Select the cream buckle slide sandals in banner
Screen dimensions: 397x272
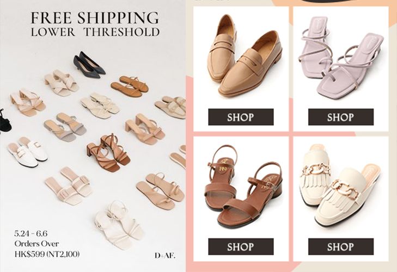(69, 186)
